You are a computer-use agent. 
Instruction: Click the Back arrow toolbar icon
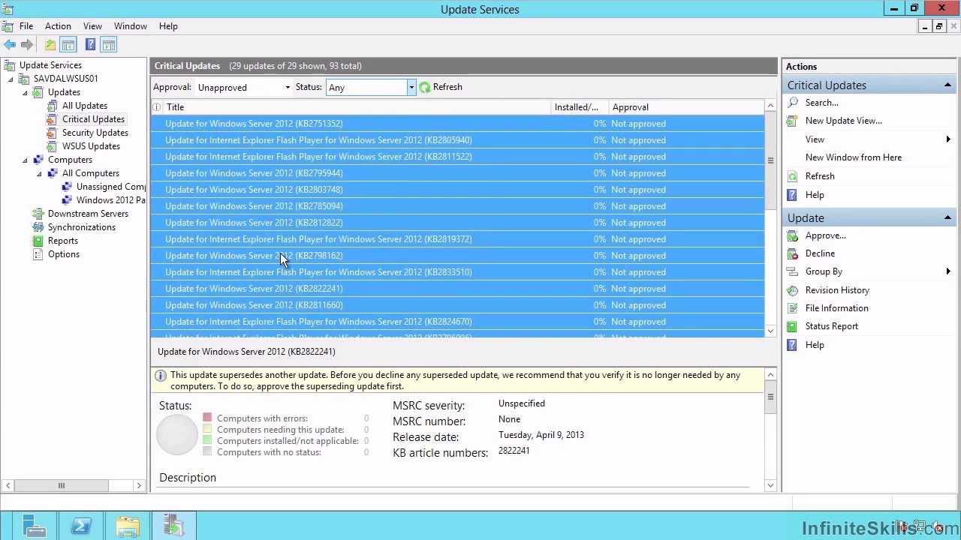coord(10,45)
